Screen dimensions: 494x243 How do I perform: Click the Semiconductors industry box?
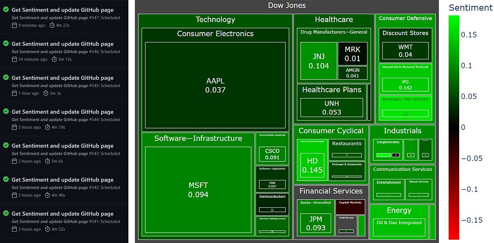click(x=272, y=204)
